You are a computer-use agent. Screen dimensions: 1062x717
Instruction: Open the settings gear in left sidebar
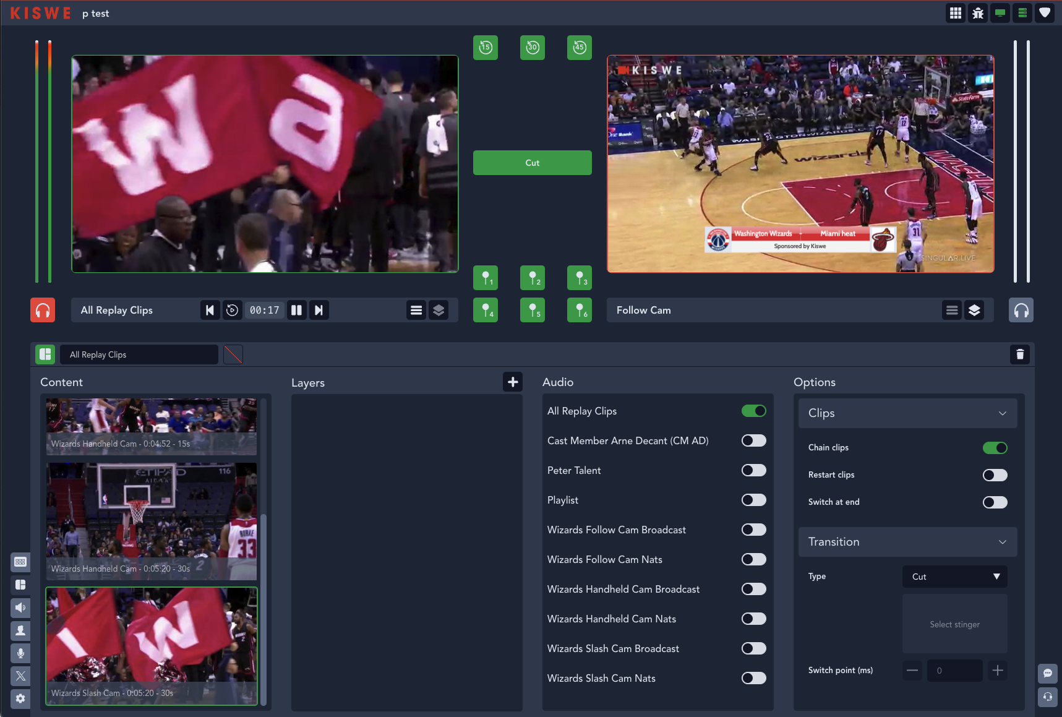(20, 698)
